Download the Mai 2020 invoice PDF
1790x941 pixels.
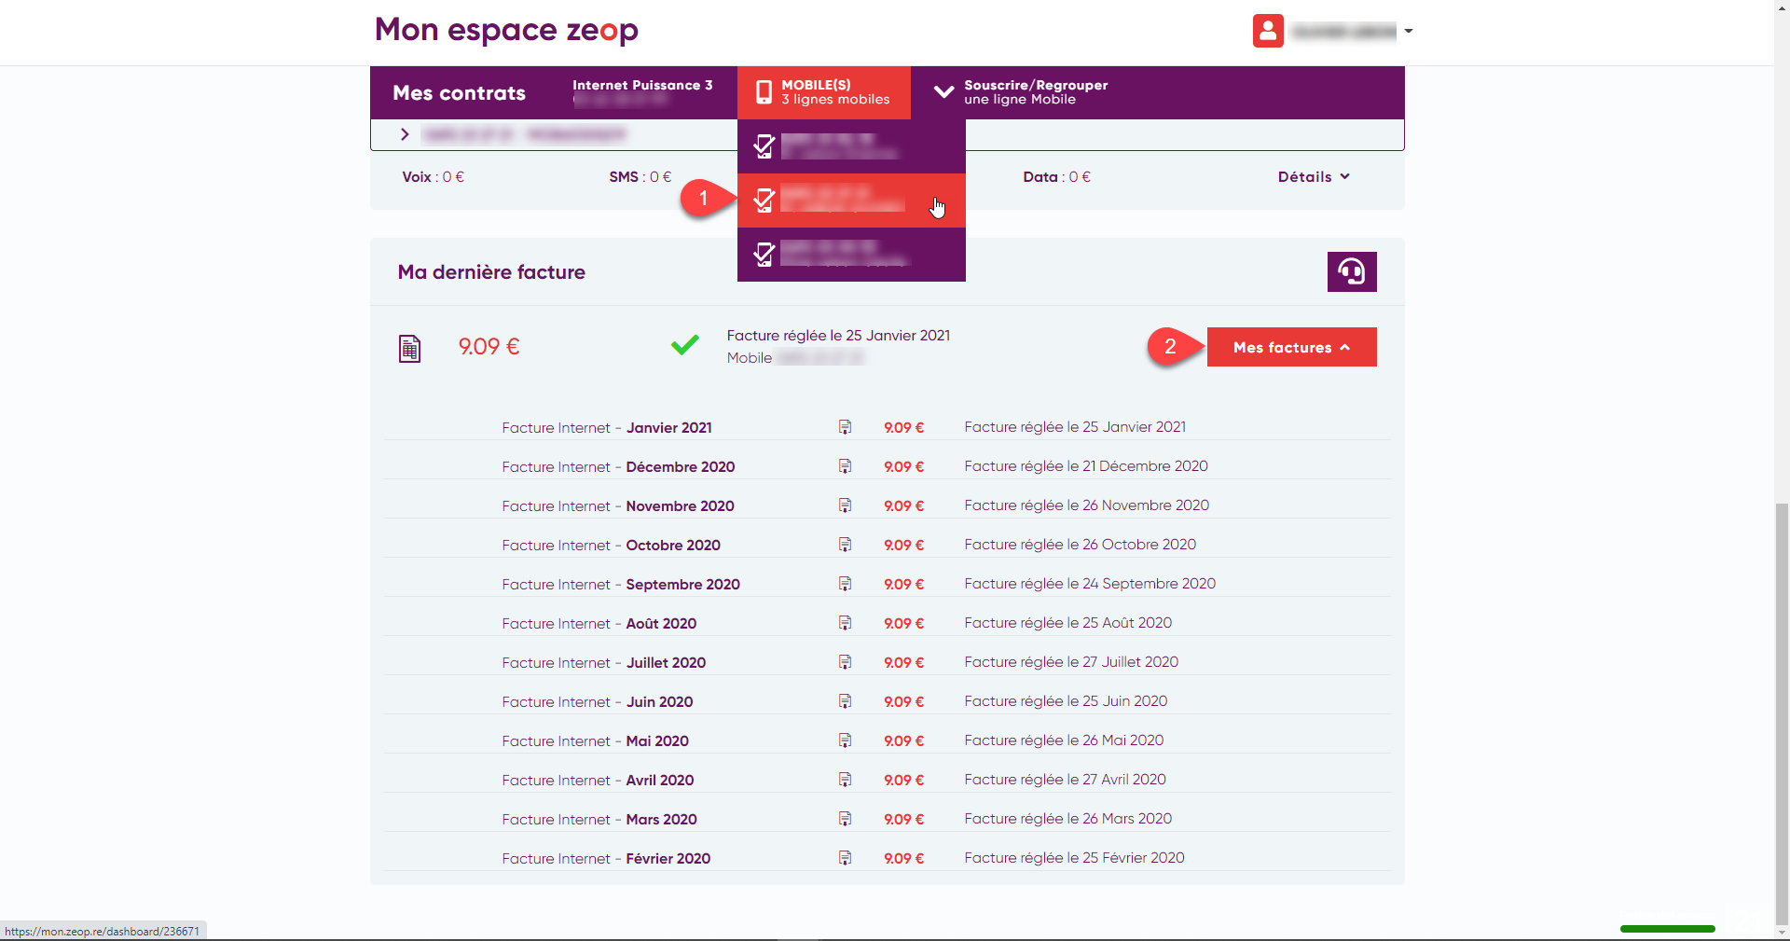click(845, 740)
